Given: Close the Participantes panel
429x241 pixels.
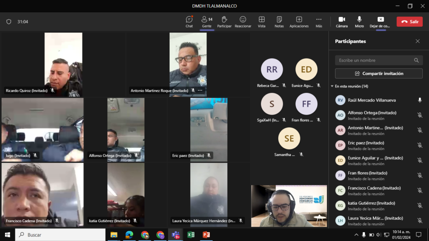Looking at the screenshot, I should (x=417, y=41).
